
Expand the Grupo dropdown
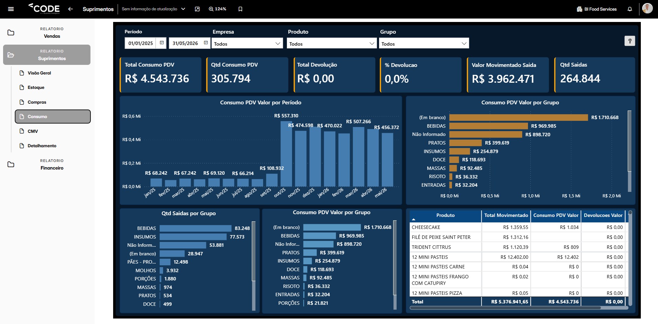tap(424, 43)
